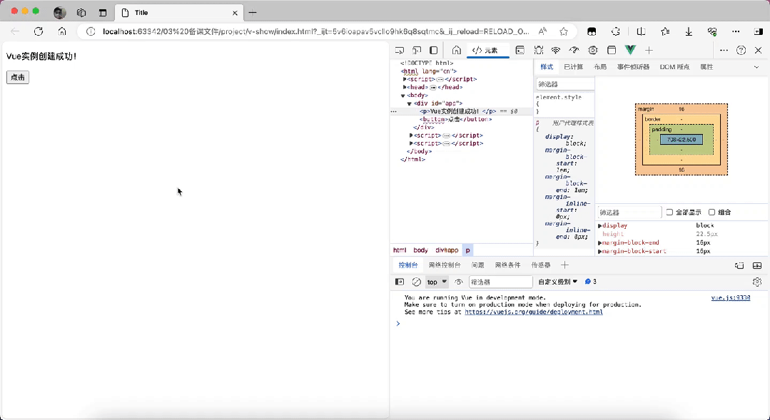
Task: Open the top context dropdown
Action: click(437, 282)
